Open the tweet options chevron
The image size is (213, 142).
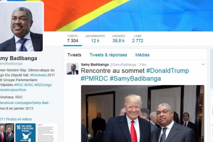coord(203,65)
